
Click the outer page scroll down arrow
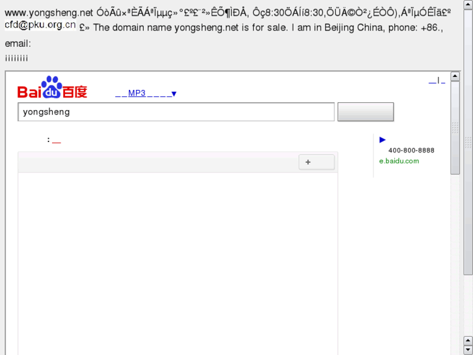(468, 350)
